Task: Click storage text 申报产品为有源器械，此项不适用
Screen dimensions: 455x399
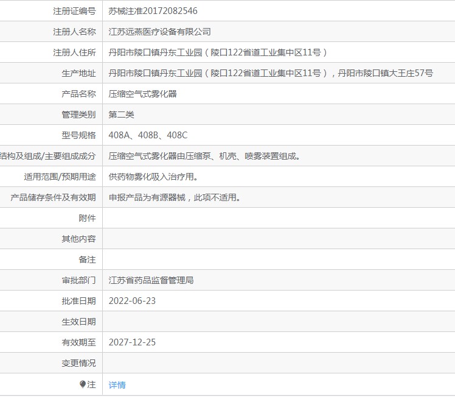Action: tap(175, 197)
